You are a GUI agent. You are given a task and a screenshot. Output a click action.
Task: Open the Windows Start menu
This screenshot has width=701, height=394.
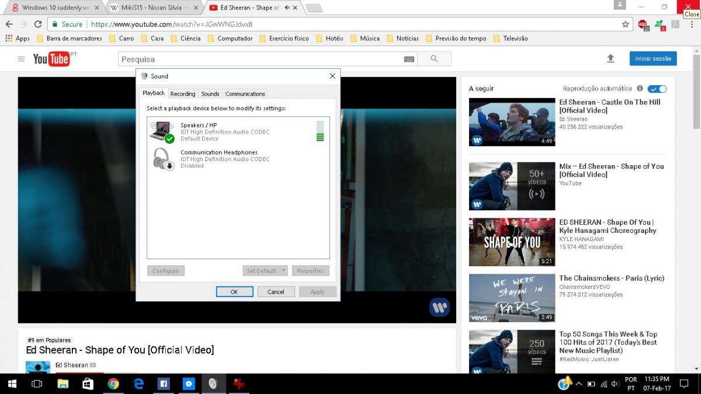point(12,383)
